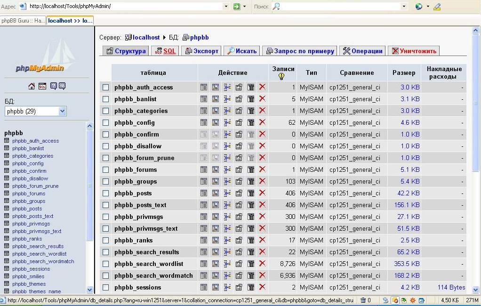Open the SQL tab
Image resolution: width=481 pixels, height=306 pixels.
165,51
